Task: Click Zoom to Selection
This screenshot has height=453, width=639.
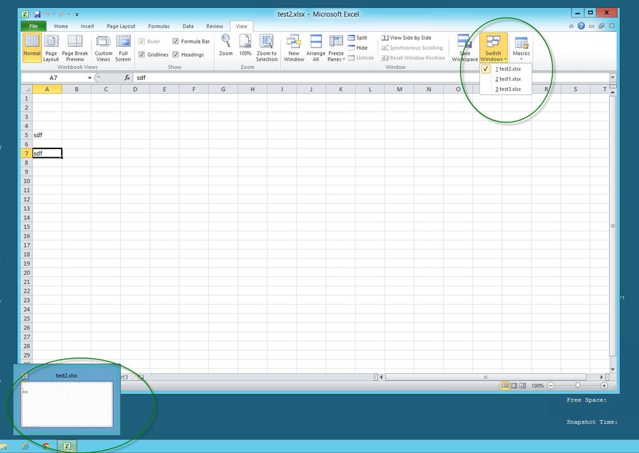Action: click(266, 47)
